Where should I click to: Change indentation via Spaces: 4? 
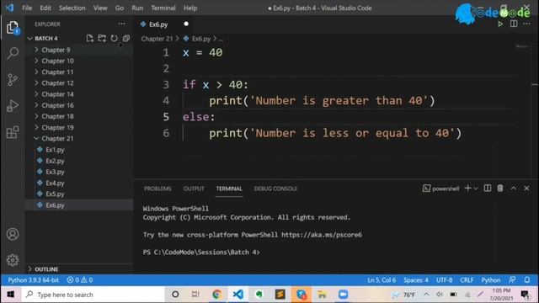[x=415, y=280]
